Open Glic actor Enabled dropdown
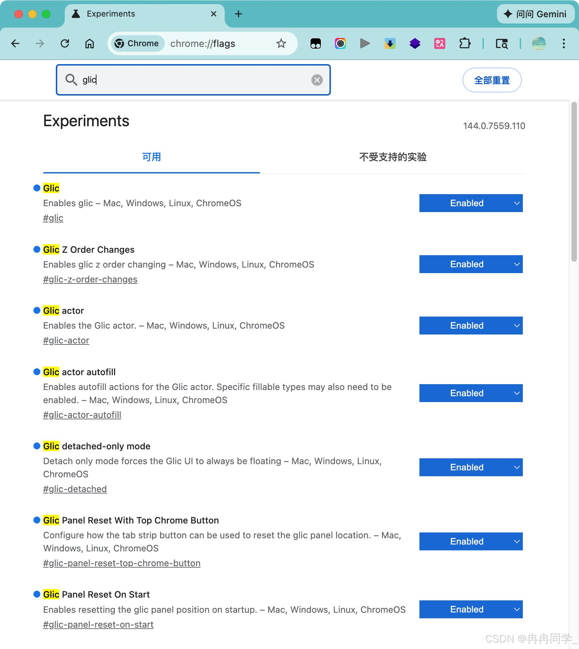 coord(471,326)
